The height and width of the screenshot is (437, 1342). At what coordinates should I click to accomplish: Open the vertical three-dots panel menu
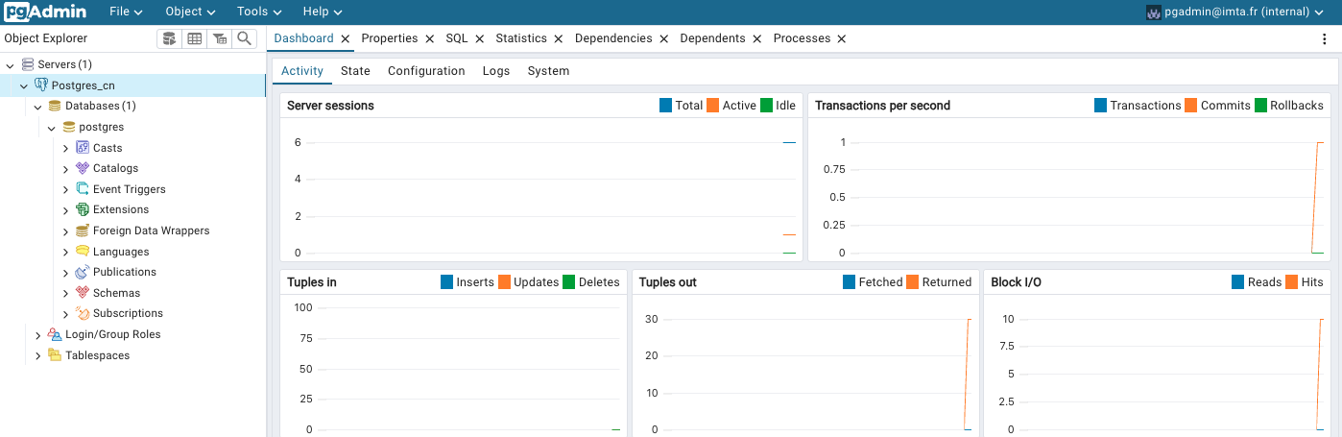[x=1325, y=38]
